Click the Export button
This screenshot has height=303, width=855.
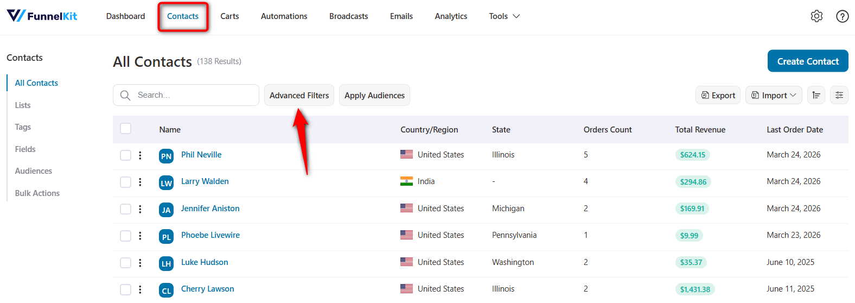coord(718,95)
